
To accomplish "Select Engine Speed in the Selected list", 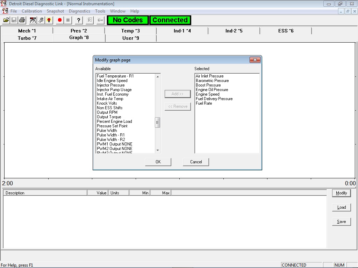I will [208, 94].
